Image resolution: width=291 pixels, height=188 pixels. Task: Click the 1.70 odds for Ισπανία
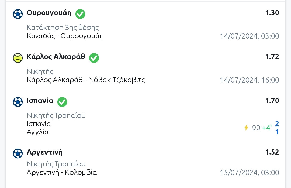click(x=272, y=101)
